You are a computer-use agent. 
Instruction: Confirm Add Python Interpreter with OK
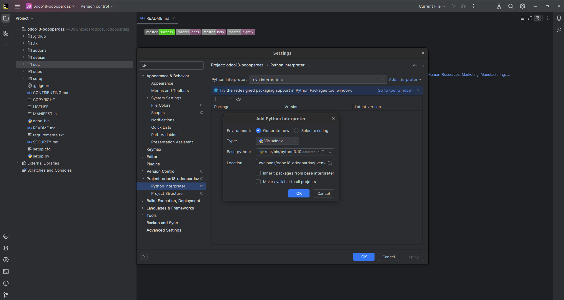[x=299, y=193]
